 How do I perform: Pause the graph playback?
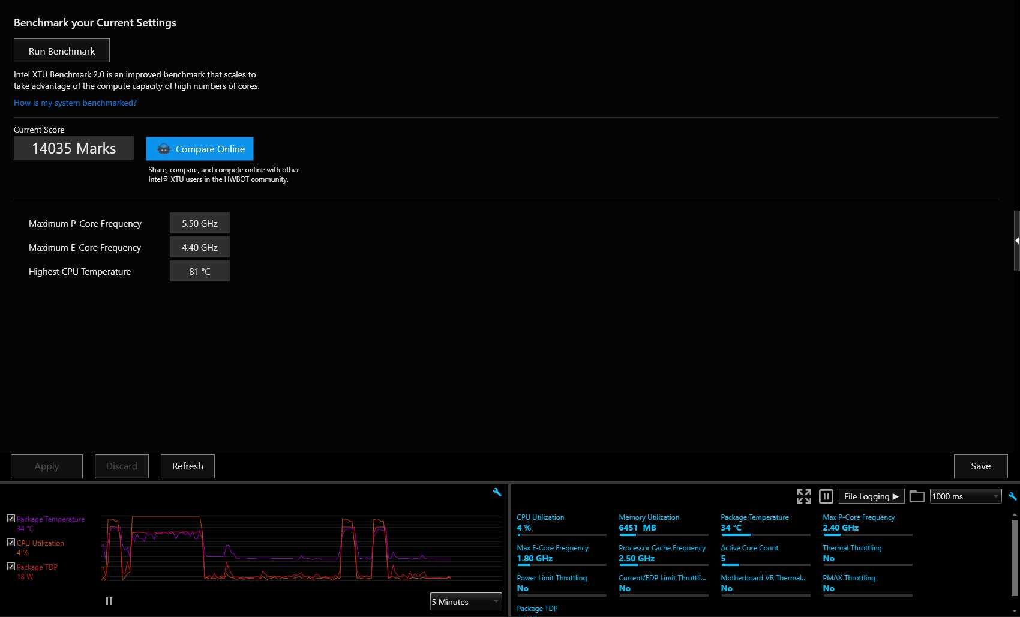coord(109,601)
